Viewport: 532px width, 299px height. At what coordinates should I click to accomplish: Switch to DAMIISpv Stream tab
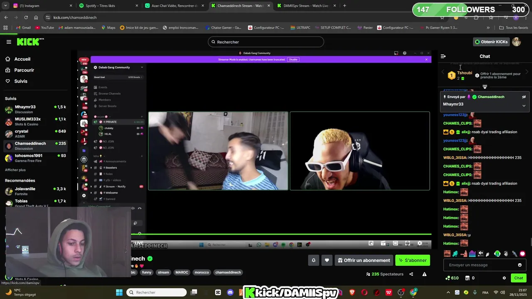pos(307,6)
